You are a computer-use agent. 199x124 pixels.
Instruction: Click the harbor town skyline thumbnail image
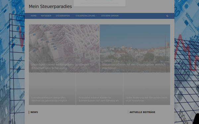[x=135, y=49]
